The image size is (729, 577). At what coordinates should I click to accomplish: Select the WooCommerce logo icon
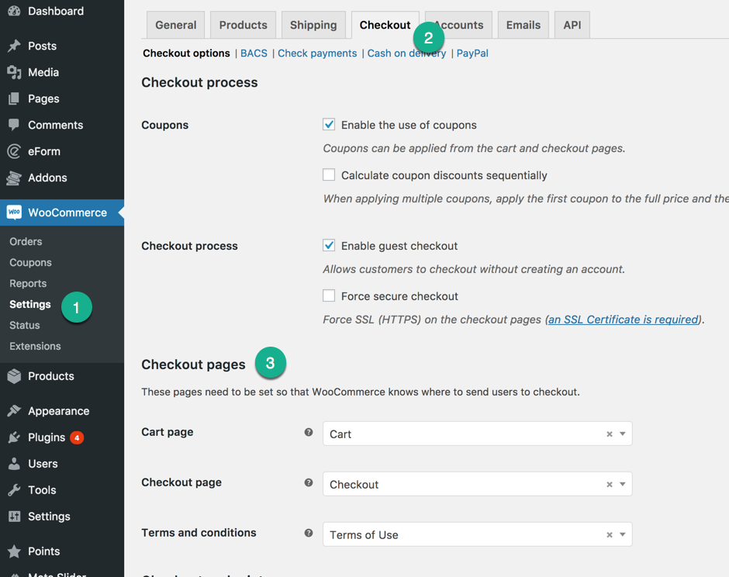[14, 212]
